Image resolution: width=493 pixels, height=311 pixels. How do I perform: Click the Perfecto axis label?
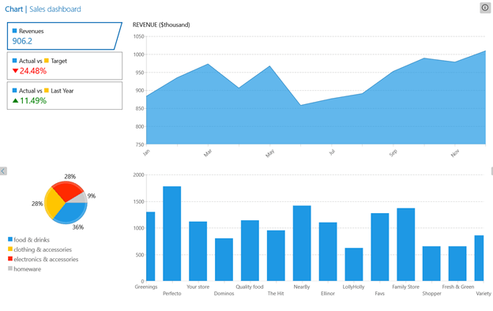(x=172, y=294)
